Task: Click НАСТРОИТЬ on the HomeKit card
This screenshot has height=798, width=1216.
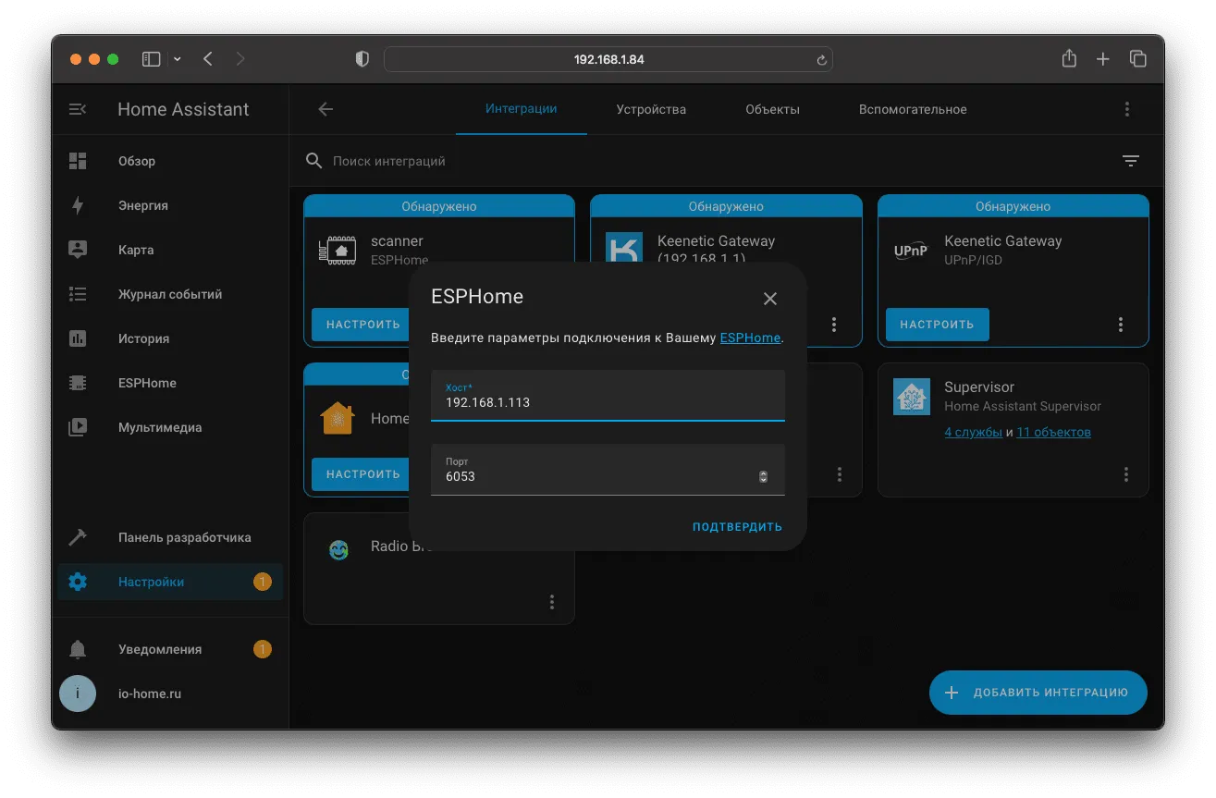Action: click(x=362, y=474)
